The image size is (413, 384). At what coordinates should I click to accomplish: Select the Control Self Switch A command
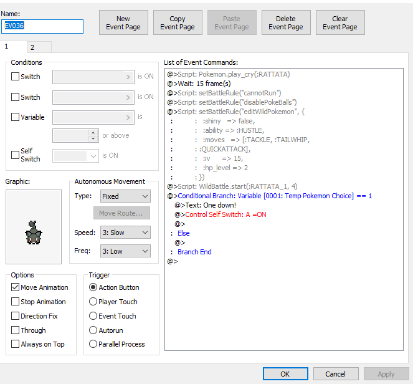(x=225, y=214)
